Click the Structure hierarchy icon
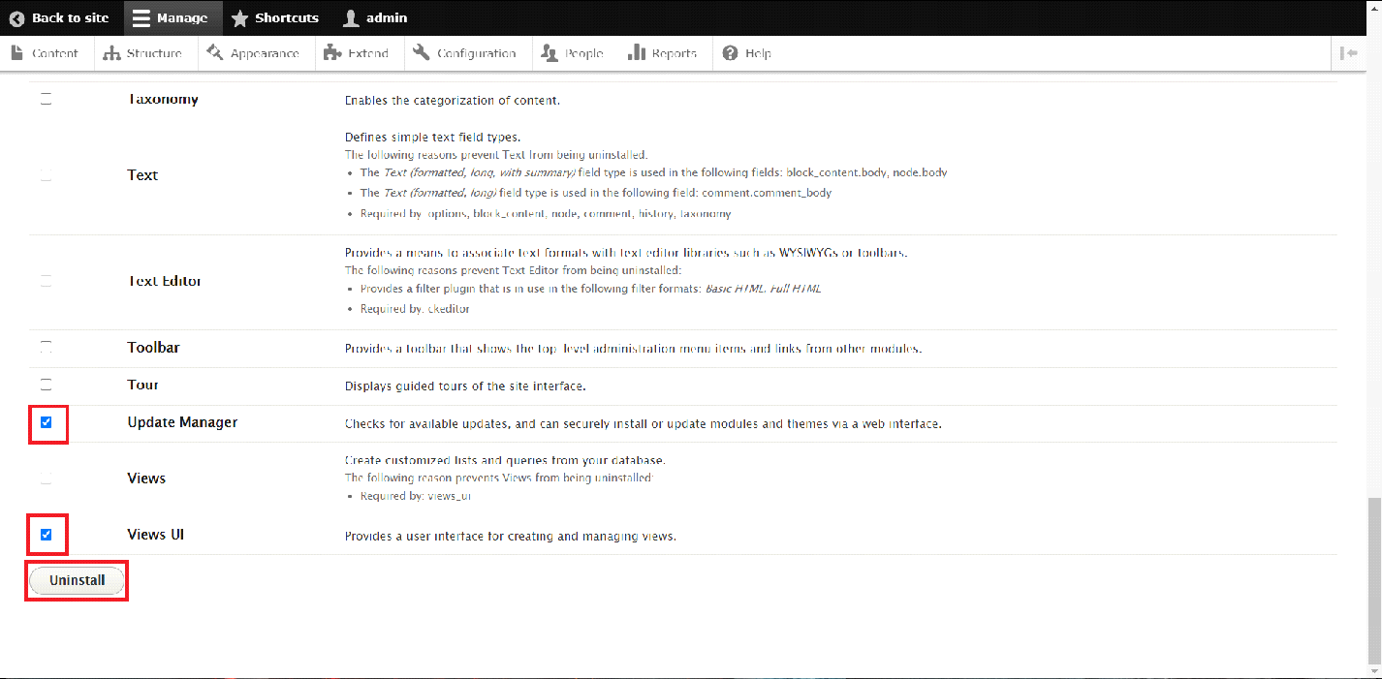 [x=112, y=53]
